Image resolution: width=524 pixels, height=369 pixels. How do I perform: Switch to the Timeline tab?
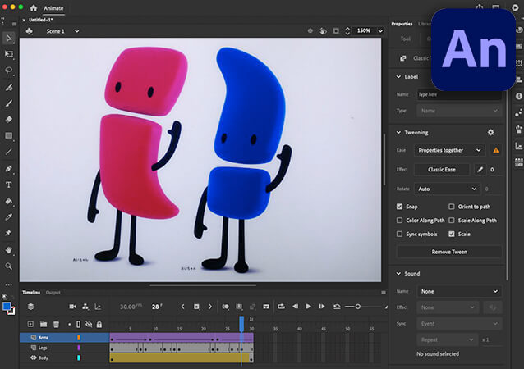[x=31, y=292]
